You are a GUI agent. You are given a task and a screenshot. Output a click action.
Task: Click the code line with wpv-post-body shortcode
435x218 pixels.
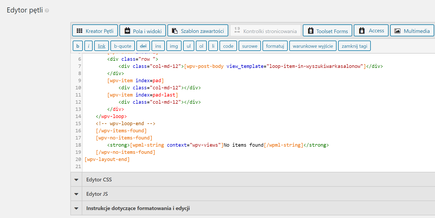click(251, 66)
